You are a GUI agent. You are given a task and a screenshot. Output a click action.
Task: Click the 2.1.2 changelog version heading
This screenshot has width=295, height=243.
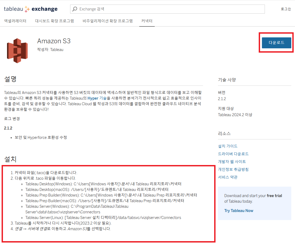pyautogui.click(x=8, y=128)
